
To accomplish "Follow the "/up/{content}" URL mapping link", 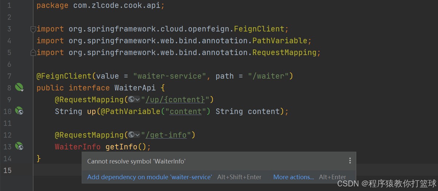I will point(175,100).
